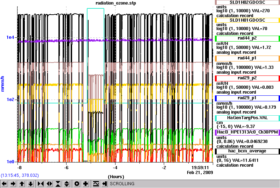Click the SCROLLING mode label
The height and width of the screenshot is (188, 280).
click(122, 184)
